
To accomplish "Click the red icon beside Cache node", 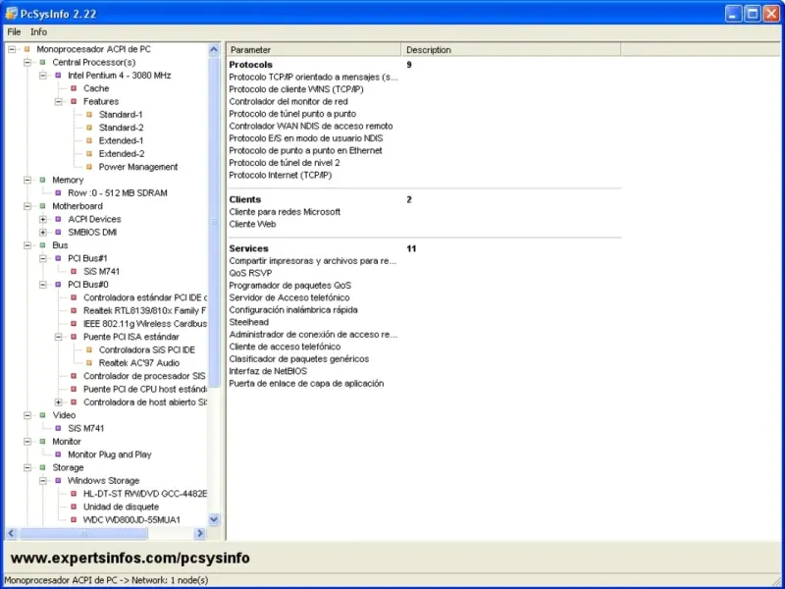I will click(x=74, y=88).
